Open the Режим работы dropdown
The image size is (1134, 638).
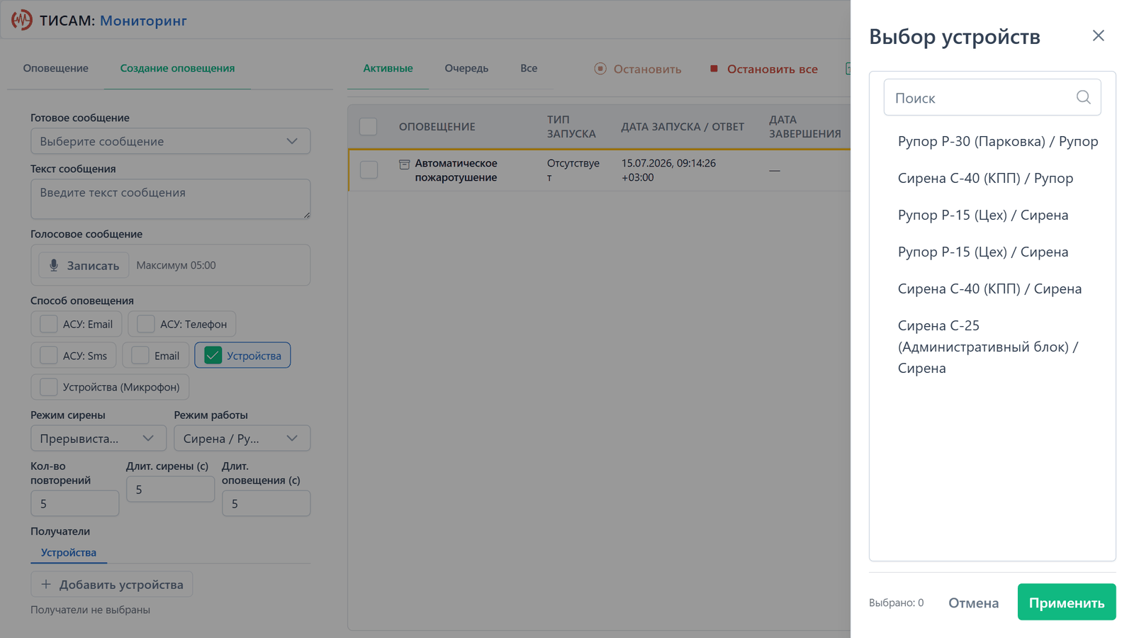point(242,438)
